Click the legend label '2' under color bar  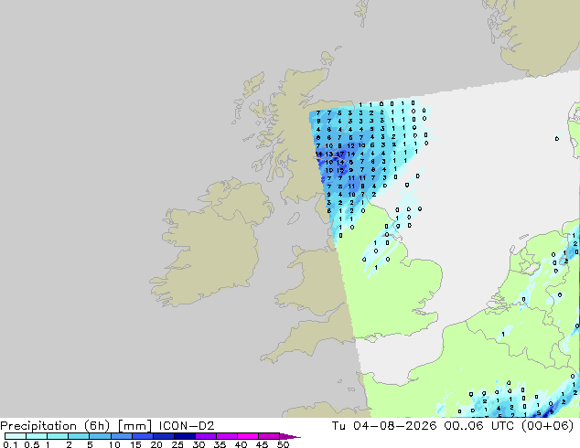point(69,444)
